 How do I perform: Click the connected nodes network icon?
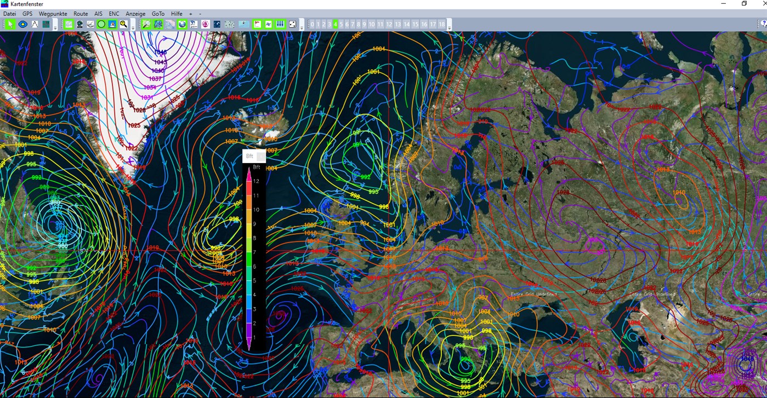(x=292, y=24)
